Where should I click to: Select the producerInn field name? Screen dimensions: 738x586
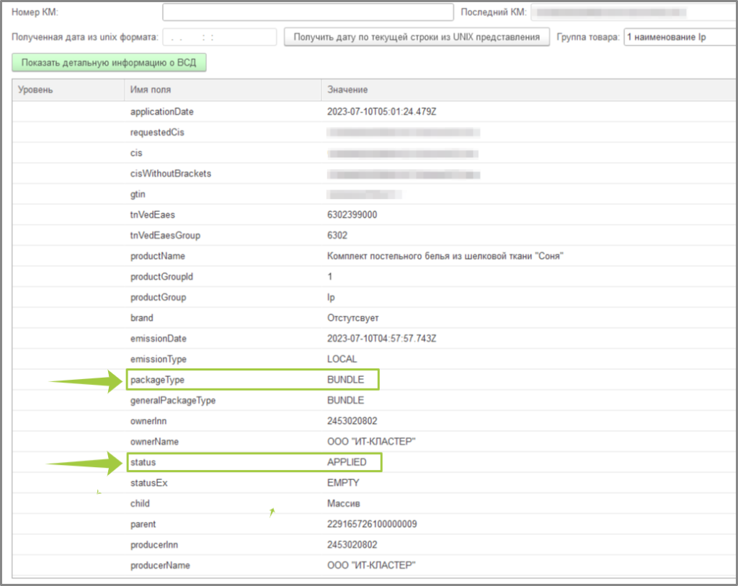[x=154, y=545]
